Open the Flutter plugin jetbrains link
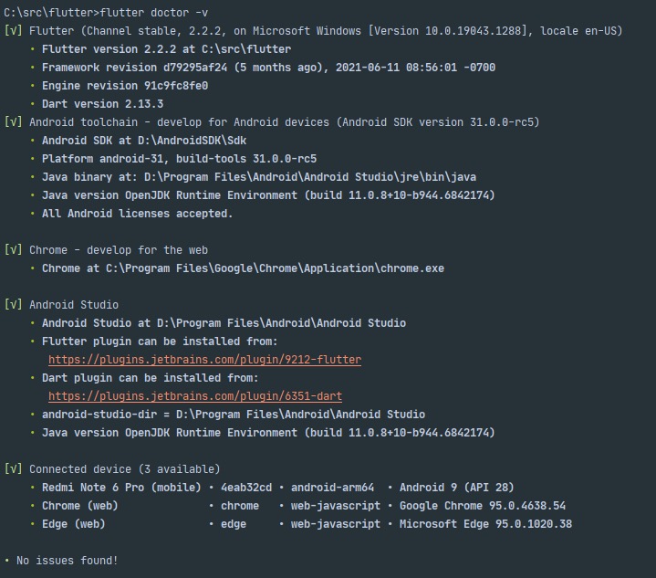 pyautogui.click(x=204, y=360)
